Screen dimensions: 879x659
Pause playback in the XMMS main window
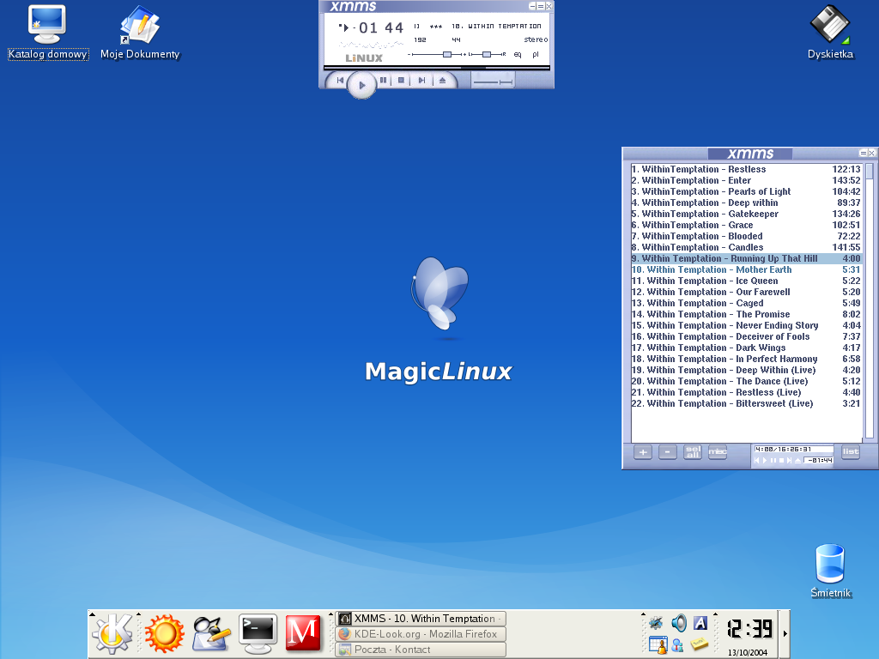pos(383,81)
